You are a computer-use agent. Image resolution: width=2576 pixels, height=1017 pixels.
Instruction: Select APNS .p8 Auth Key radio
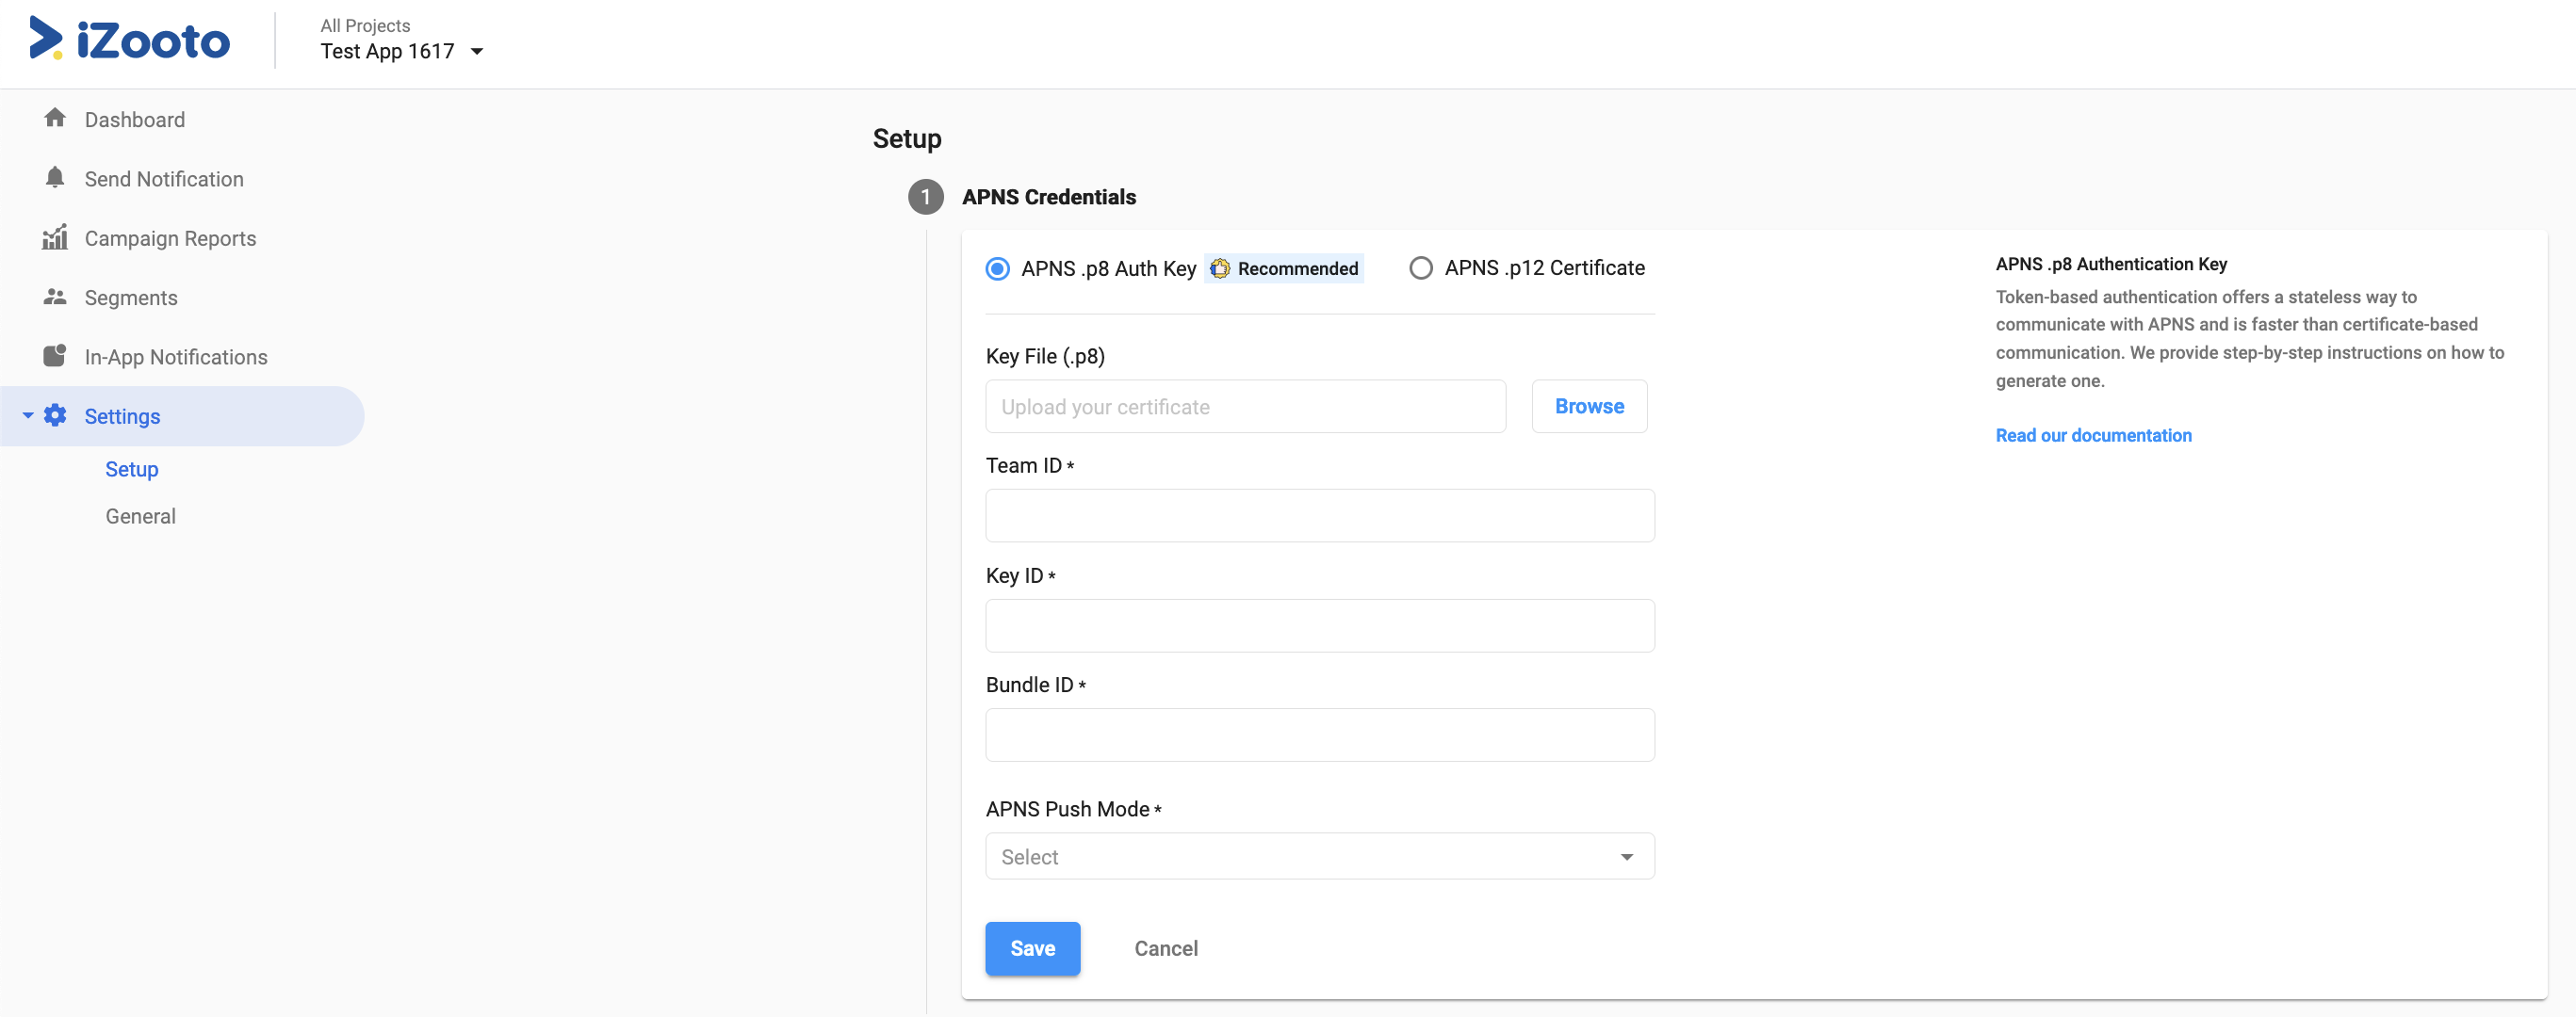[x=997, y=267]
